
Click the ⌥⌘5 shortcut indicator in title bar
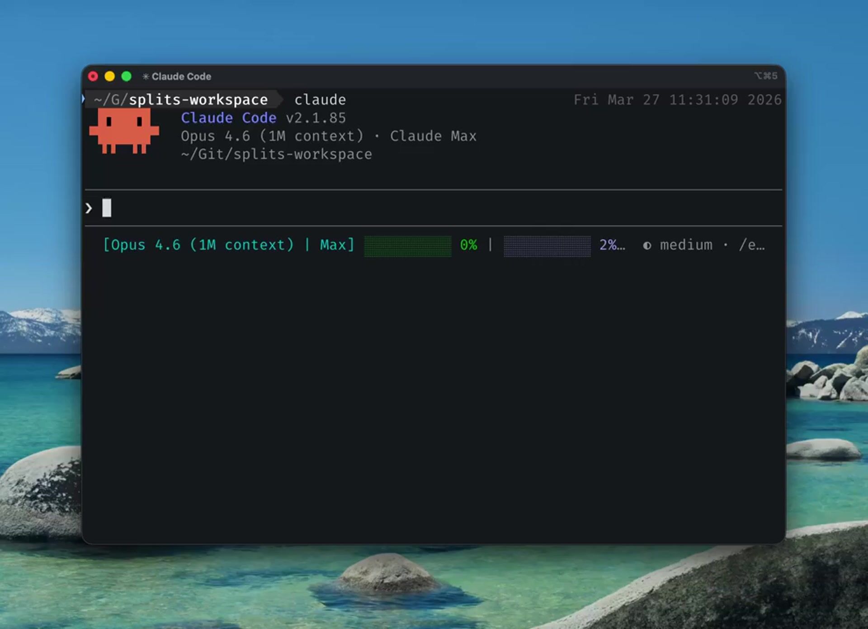[765, 76]
